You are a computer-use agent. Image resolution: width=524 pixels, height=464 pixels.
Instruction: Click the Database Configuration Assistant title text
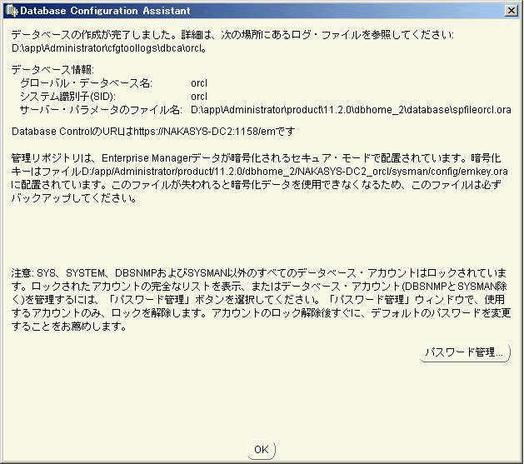pyautogui.click(x=104, y=10)
